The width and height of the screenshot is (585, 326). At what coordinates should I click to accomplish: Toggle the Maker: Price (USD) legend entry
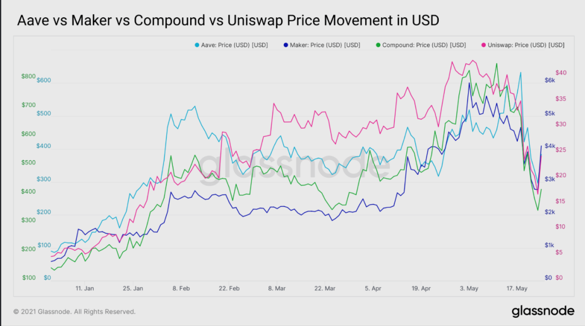(322, 45)
